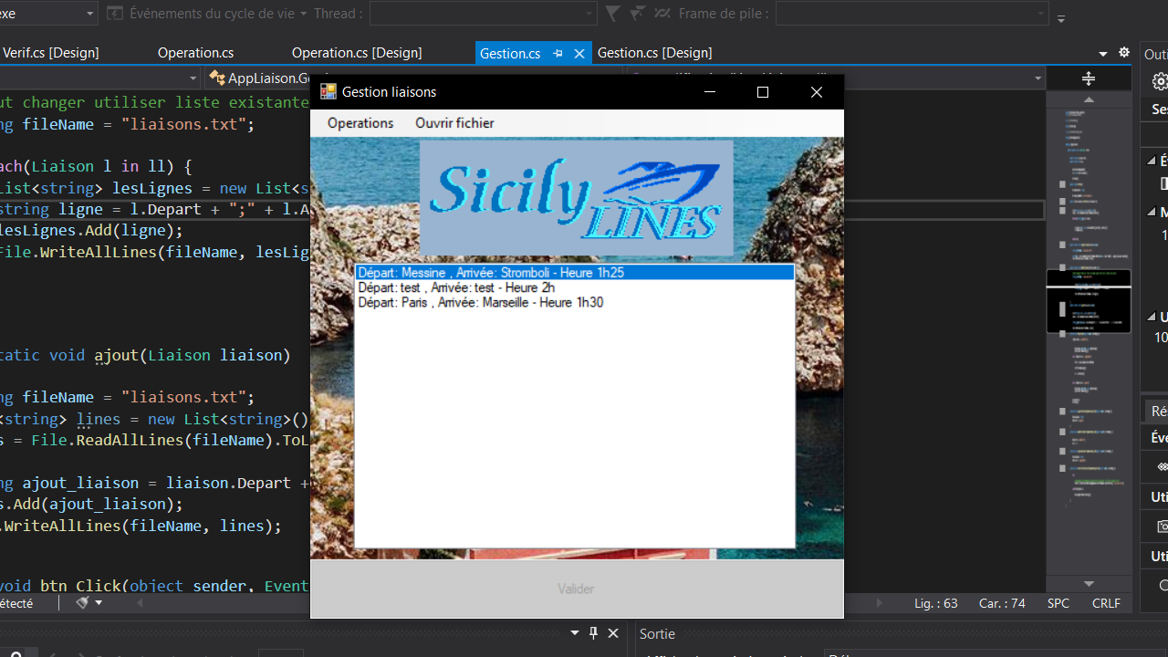Viewport: 1168px width, 657px height.
Task: Switch to the Operation.cs [Design] tab
Action: point(357,53)
